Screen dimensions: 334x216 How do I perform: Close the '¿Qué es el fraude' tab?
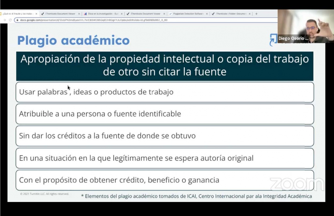pyautogui.click(x=36, y=14)
